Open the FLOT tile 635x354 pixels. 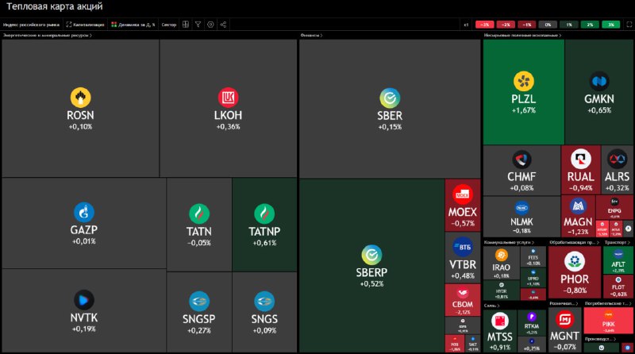[618, 287]
